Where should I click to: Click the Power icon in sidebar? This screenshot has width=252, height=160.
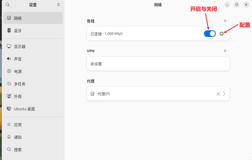[9, 71]
